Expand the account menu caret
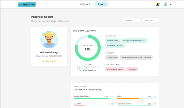184x108 pixels. coord(170,4)
